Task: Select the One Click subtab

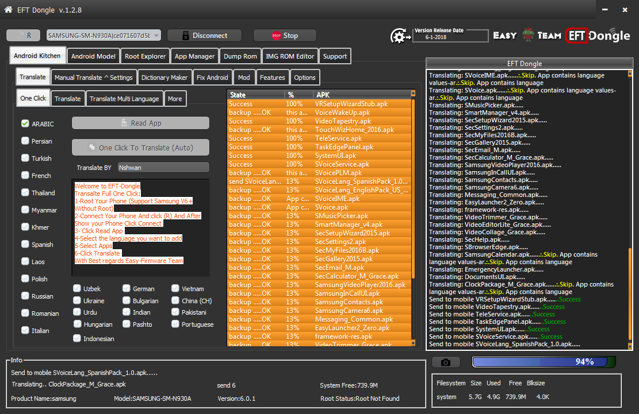Action: tap(33, 98)
